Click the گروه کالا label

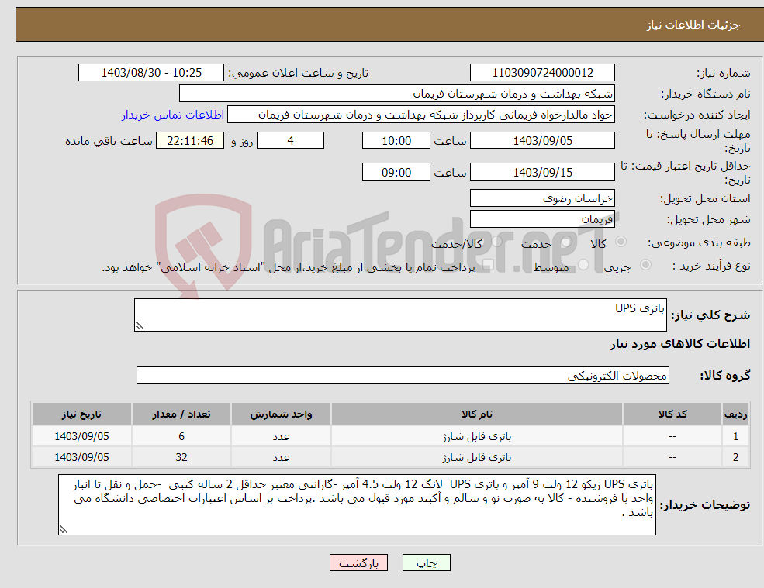pyautogui.click(x=725, y=375)
